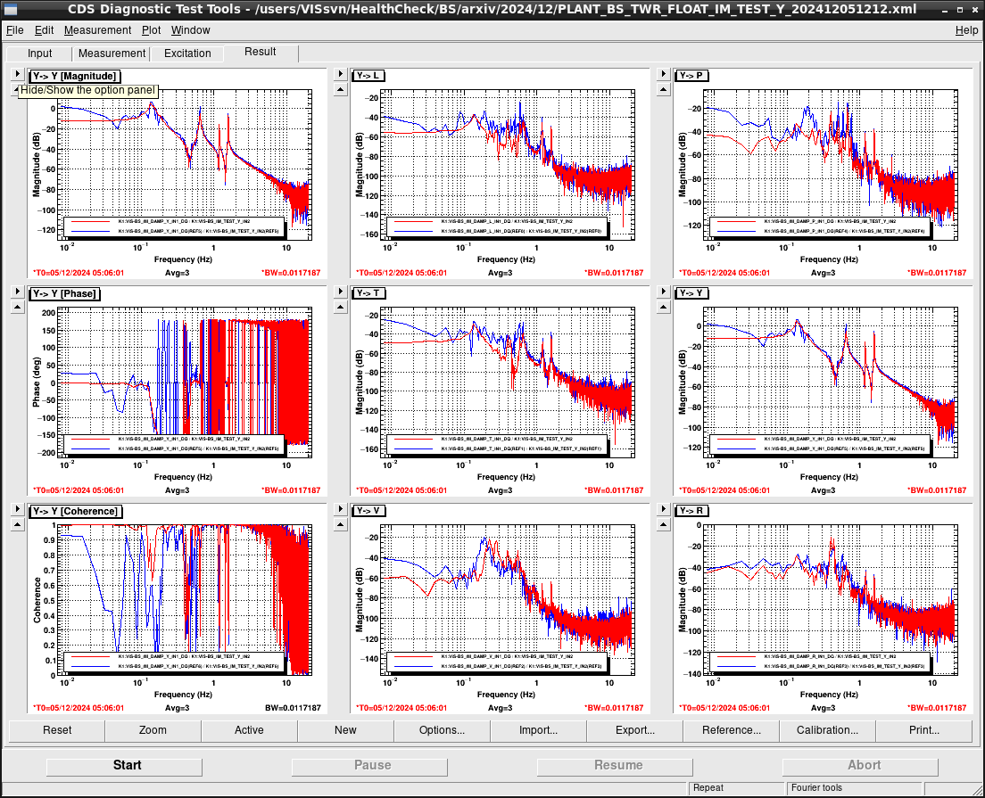The image size is (985, 798).
Task: Click right-arrow icon beside Y-> L plot
Action: (341, 74)
